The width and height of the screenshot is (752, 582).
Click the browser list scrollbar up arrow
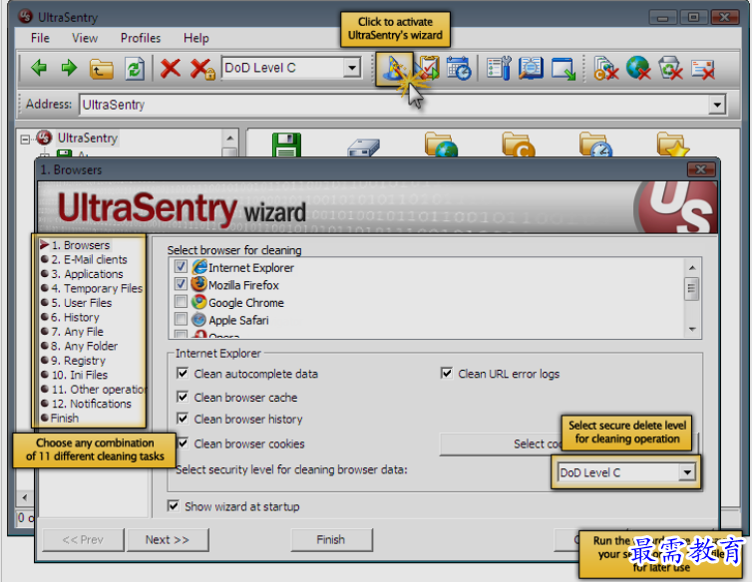692,267
